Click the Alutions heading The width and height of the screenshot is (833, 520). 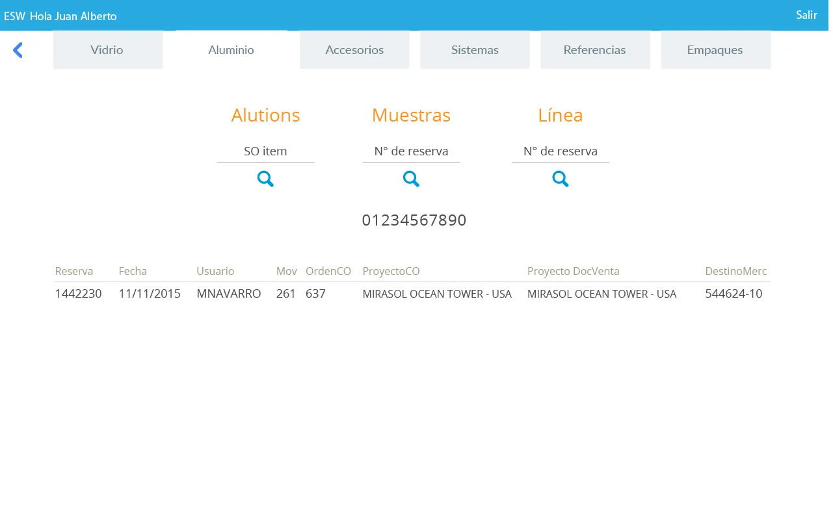[x=265, y=115]
